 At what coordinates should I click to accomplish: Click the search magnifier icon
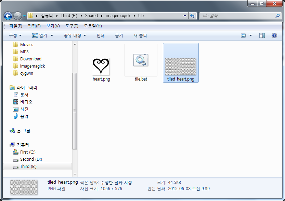point(277,16)
